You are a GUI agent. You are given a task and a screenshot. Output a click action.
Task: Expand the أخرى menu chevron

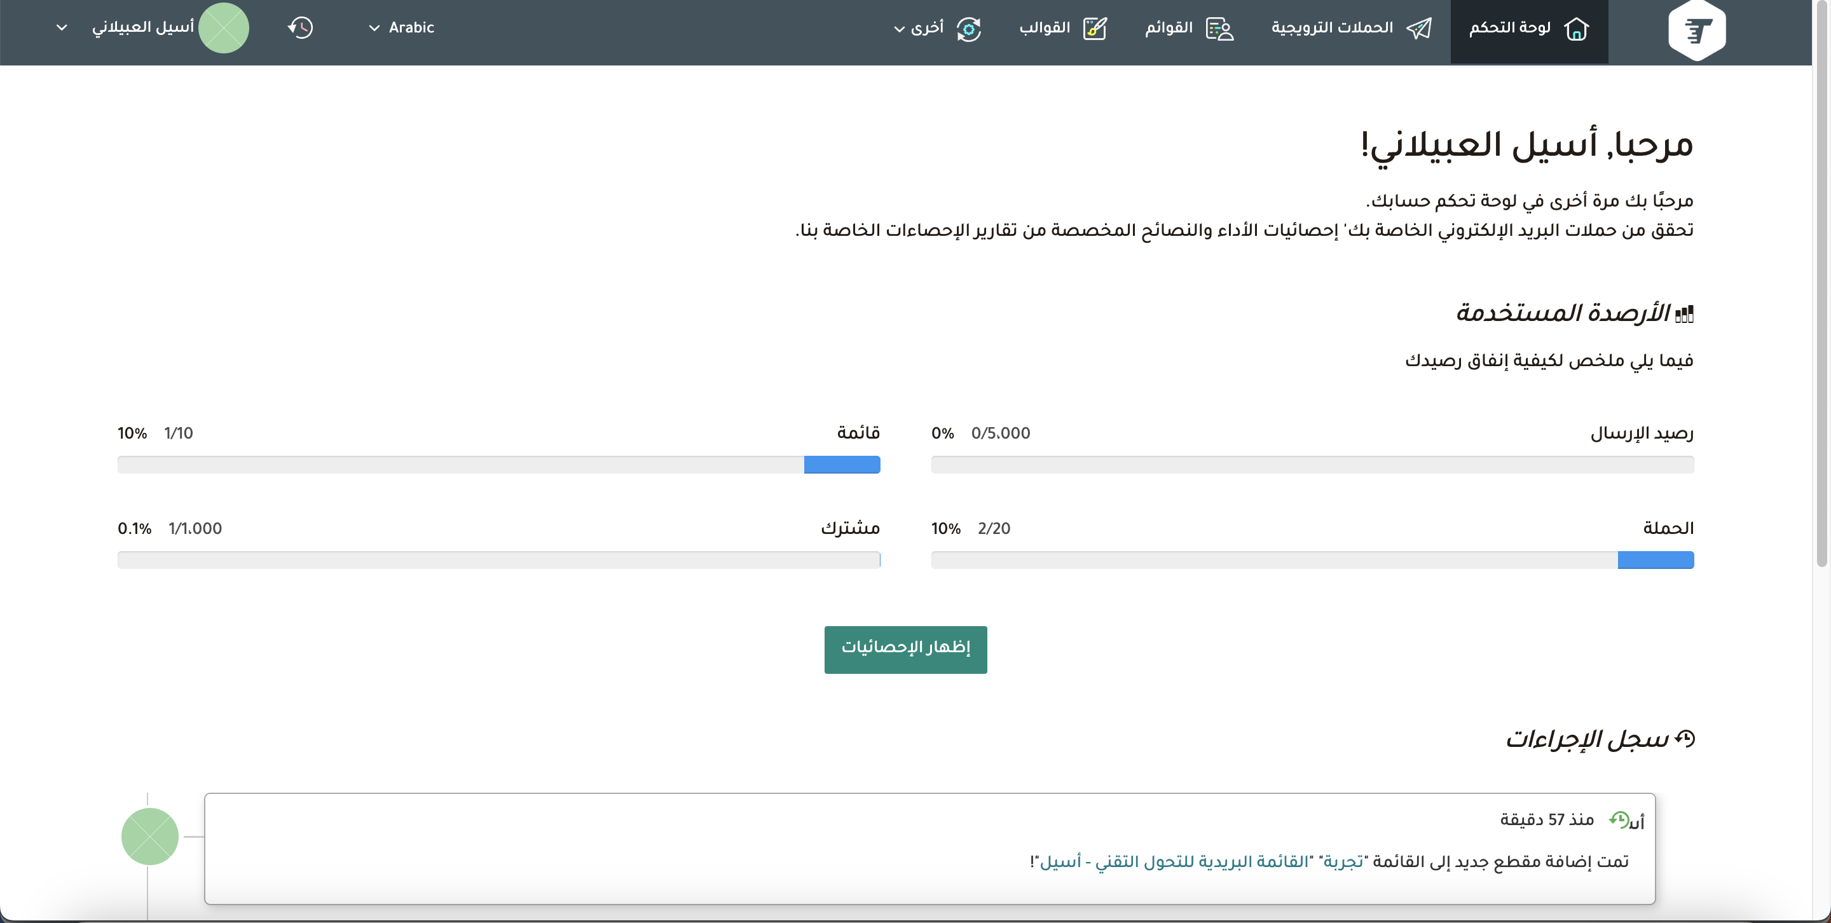[x=899, y=29]
